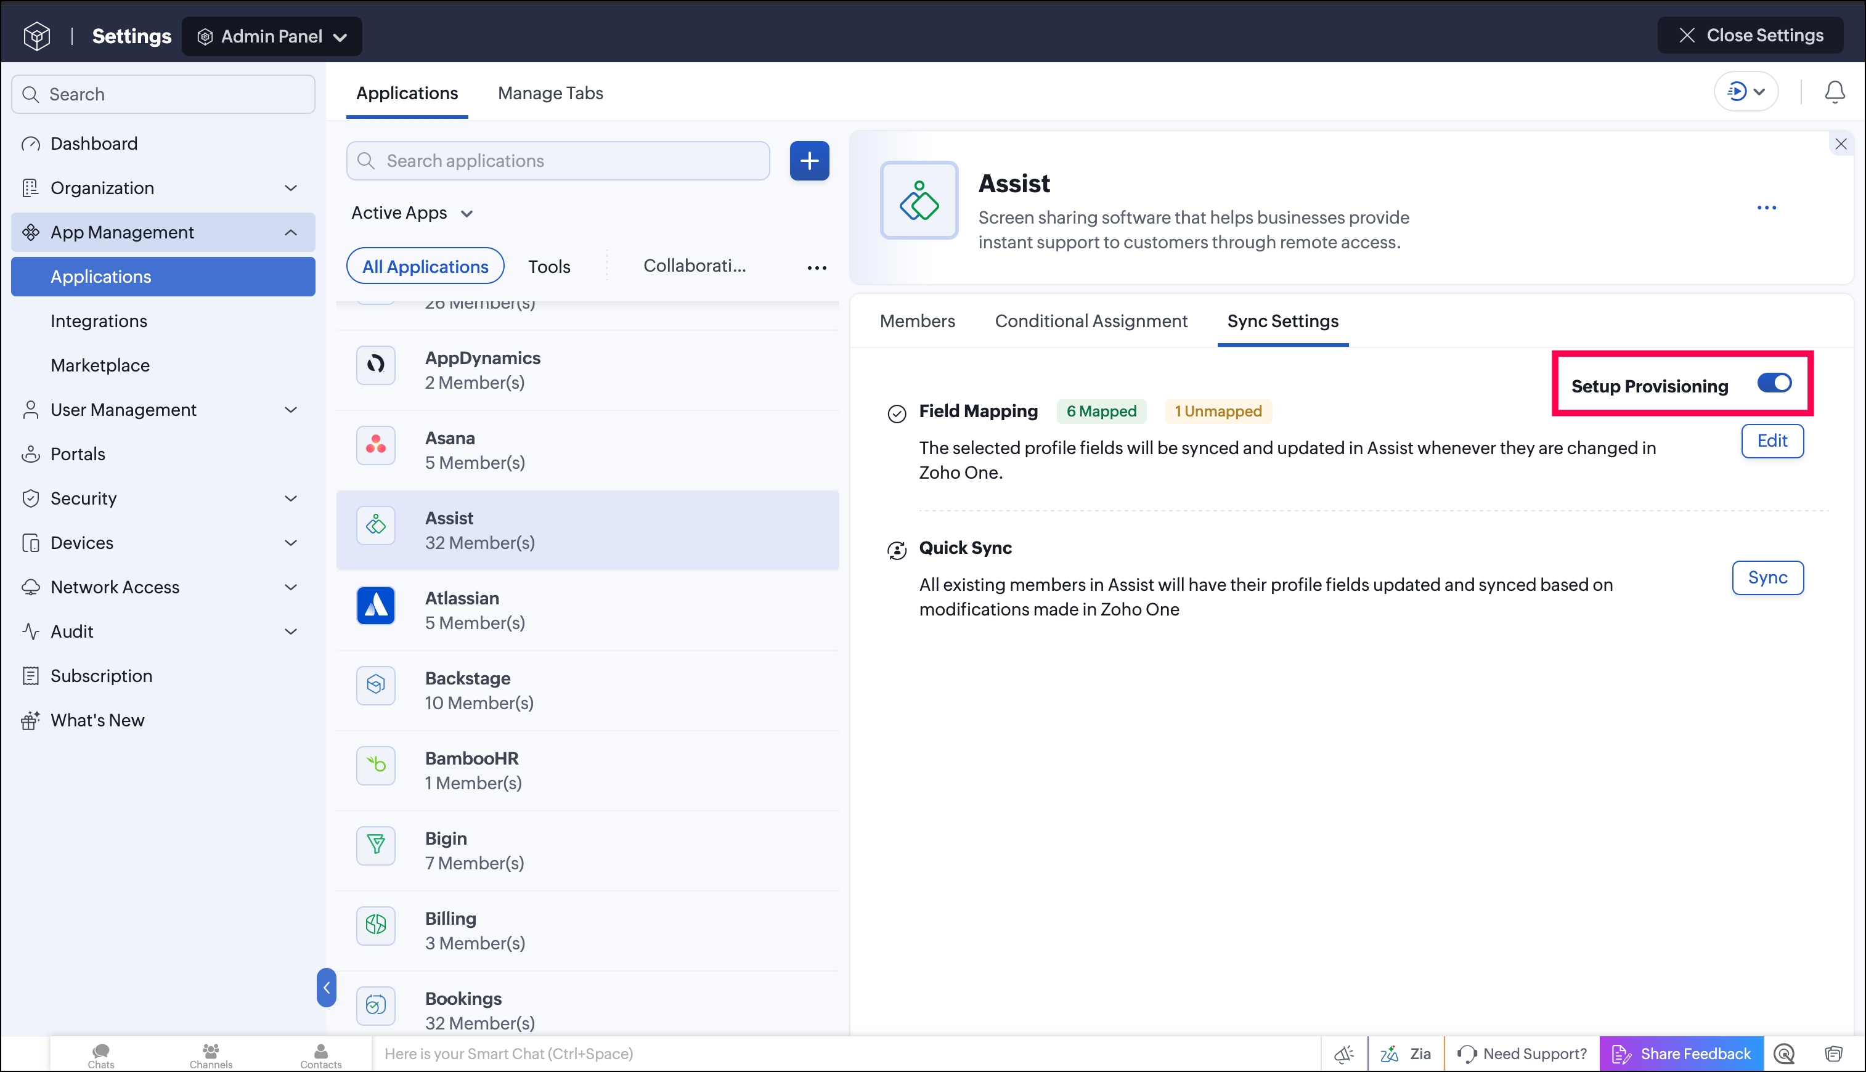Image resolution: width=1866 pixels, height=1072 pixels.
Task: Click the 6 Mapped badge
Action: pyautogui.click(x=1101, y=411)
